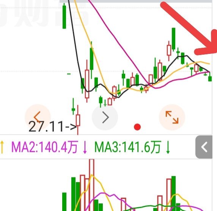
Task: Tap the tallest red volume bar
Action: click(91, 185)
